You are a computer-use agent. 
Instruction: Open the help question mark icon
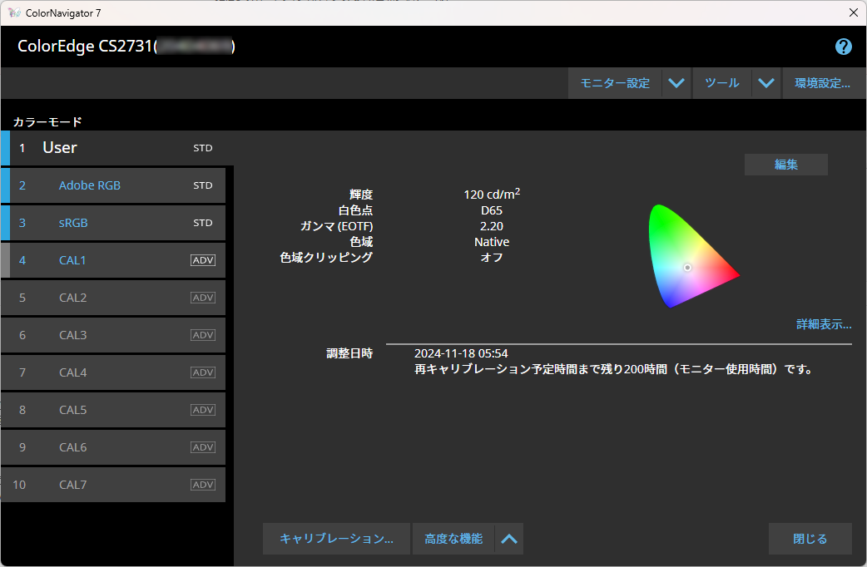coord(843,47)
